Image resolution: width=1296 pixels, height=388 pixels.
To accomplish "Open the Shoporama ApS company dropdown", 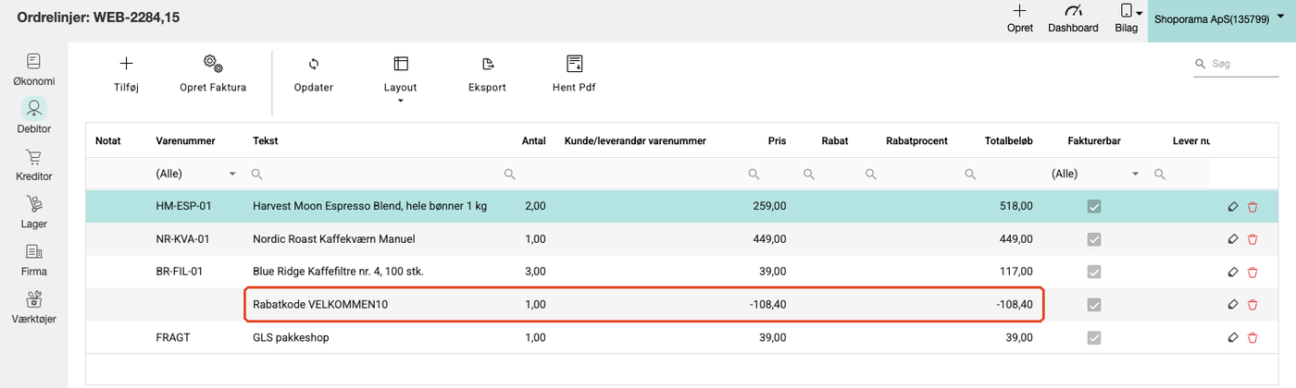I will point(1221,18).
